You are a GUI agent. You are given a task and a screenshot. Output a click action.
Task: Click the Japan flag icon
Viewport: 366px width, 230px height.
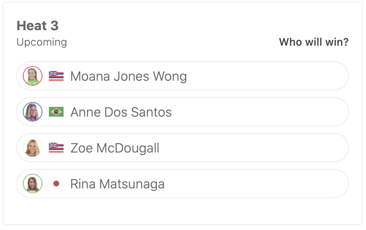click(56, 184)
